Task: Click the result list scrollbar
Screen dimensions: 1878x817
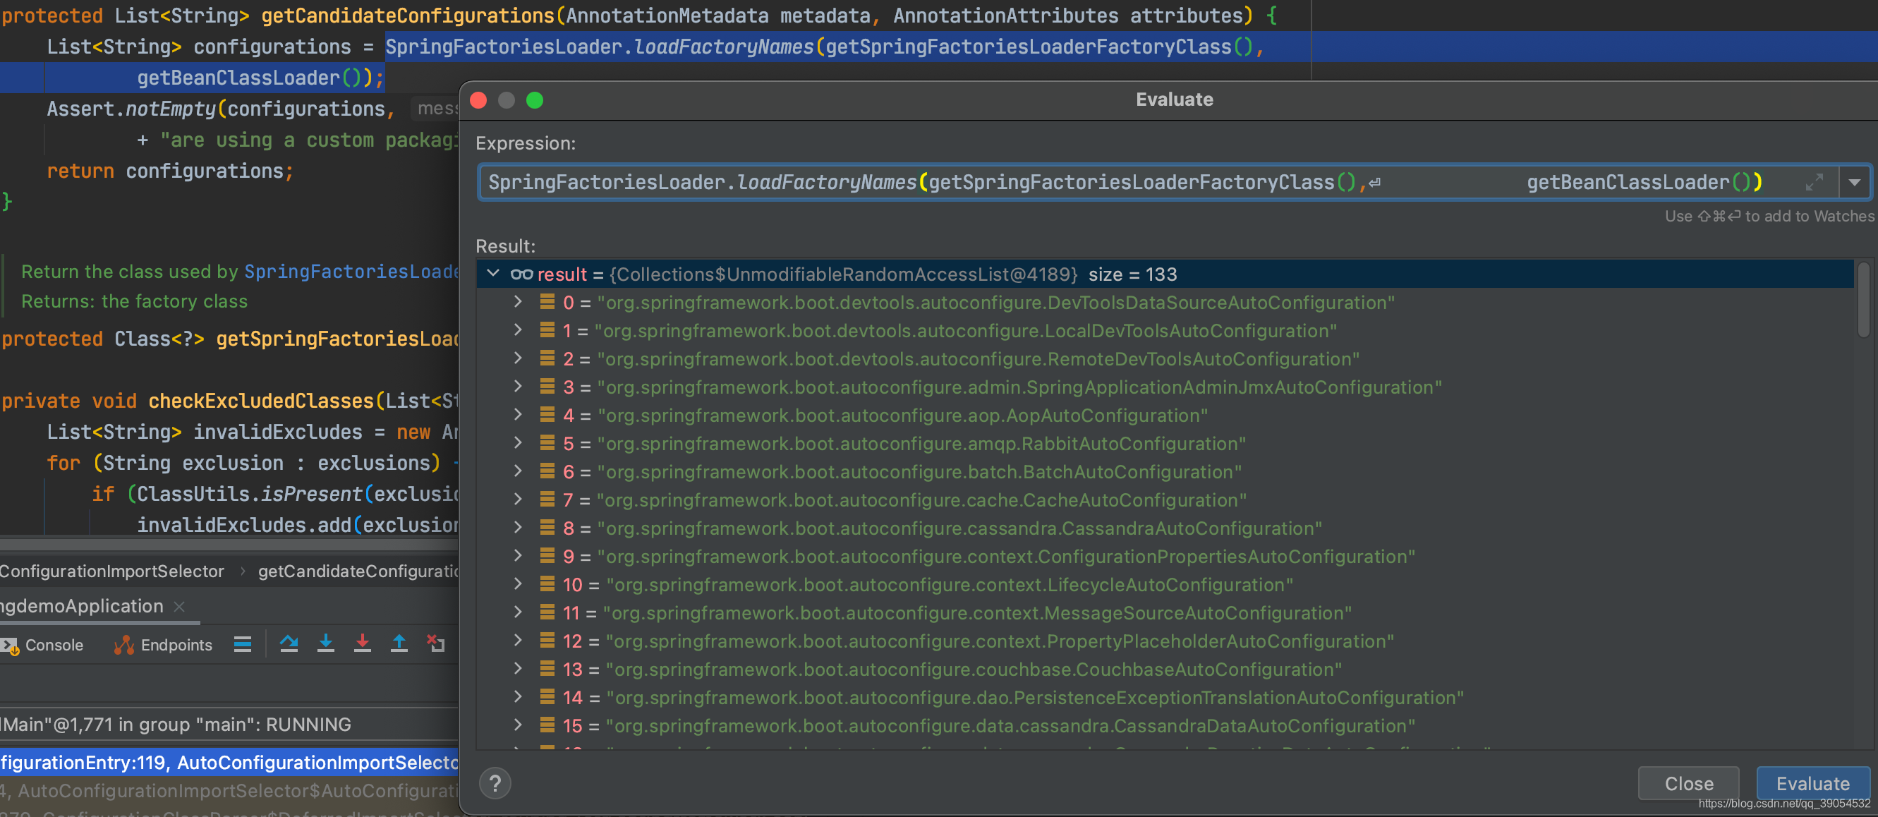Action: [1864, 301]
